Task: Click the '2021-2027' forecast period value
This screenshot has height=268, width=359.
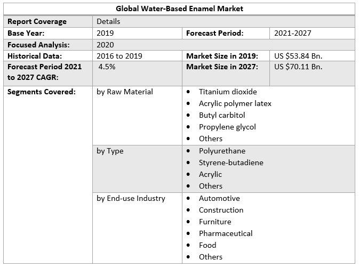Action: pos(293,33)
